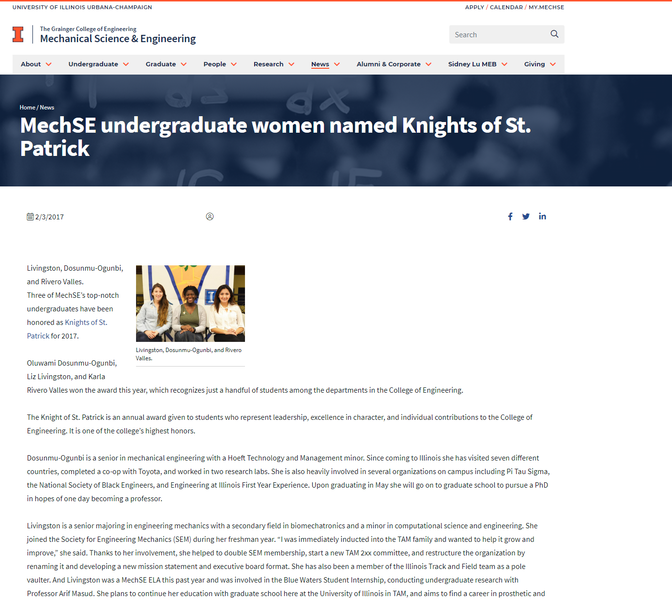Expand the Sidney Lu MEB chevron
The height and width of the screenshot is (599, 672).
(x=504, y=64)
